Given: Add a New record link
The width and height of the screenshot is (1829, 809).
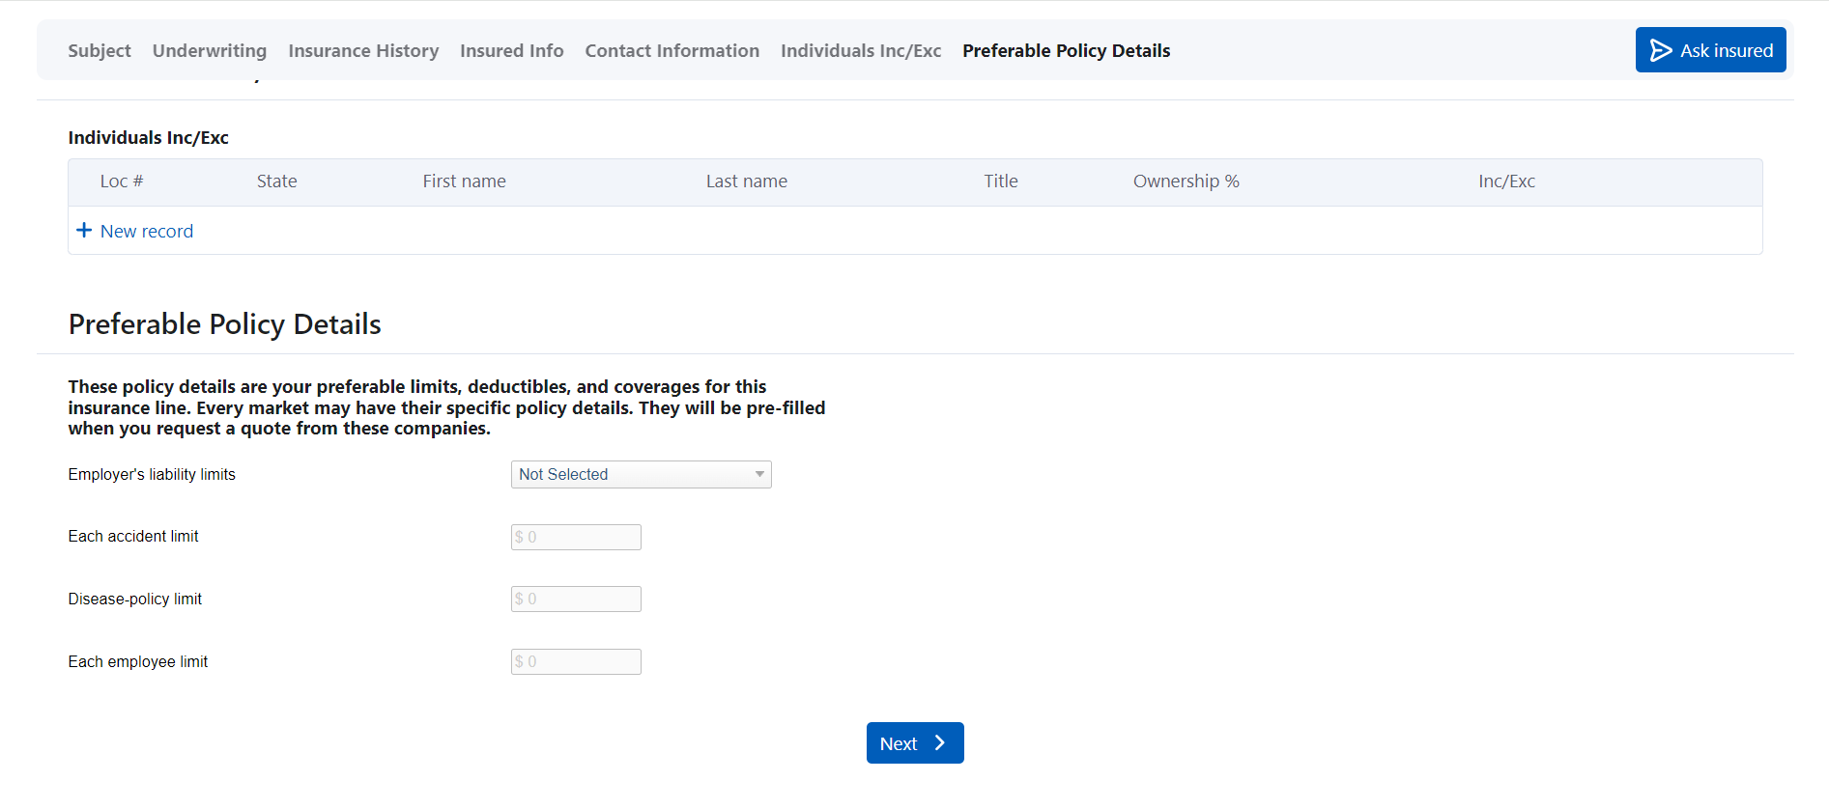Looking at the screenshot, I should point(147,232).
